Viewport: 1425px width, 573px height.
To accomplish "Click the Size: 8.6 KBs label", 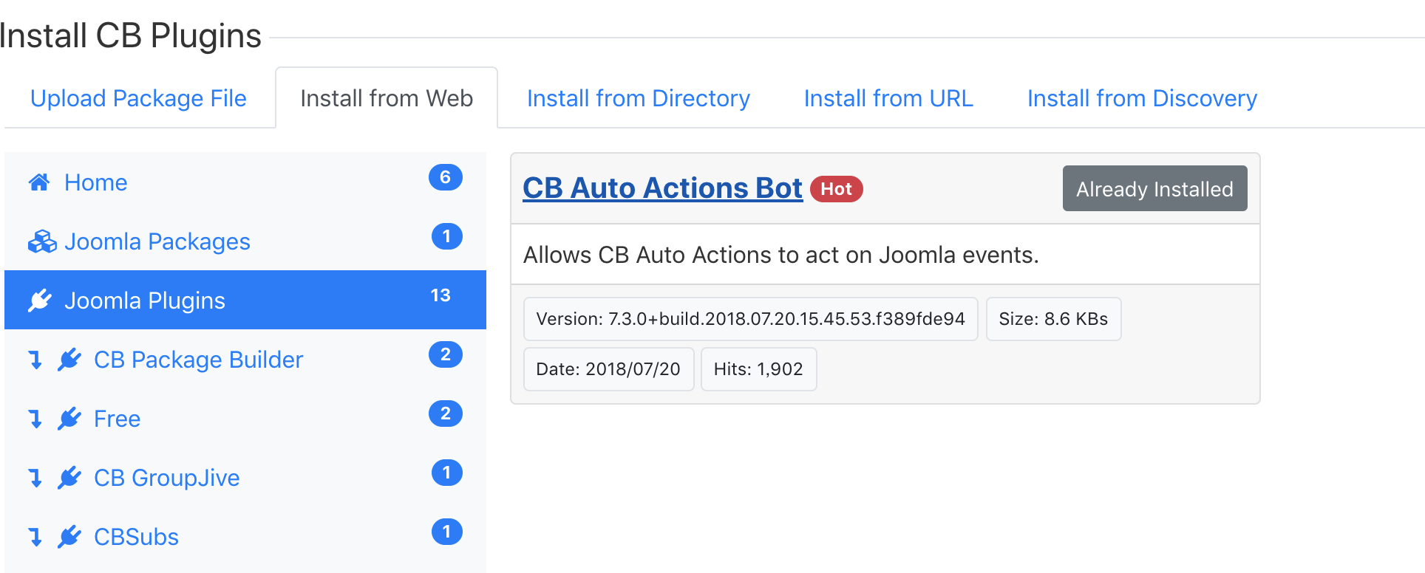I will [1053, 319].
